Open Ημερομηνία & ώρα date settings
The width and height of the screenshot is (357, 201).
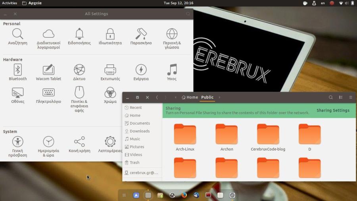48,147
